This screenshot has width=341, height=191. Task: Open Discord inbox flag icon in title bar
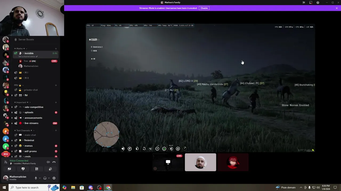click(x=304, y=3)
